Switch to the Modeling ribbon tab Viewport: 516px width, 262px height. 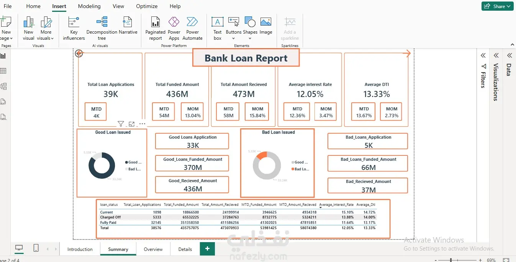(x=89, y=6)
